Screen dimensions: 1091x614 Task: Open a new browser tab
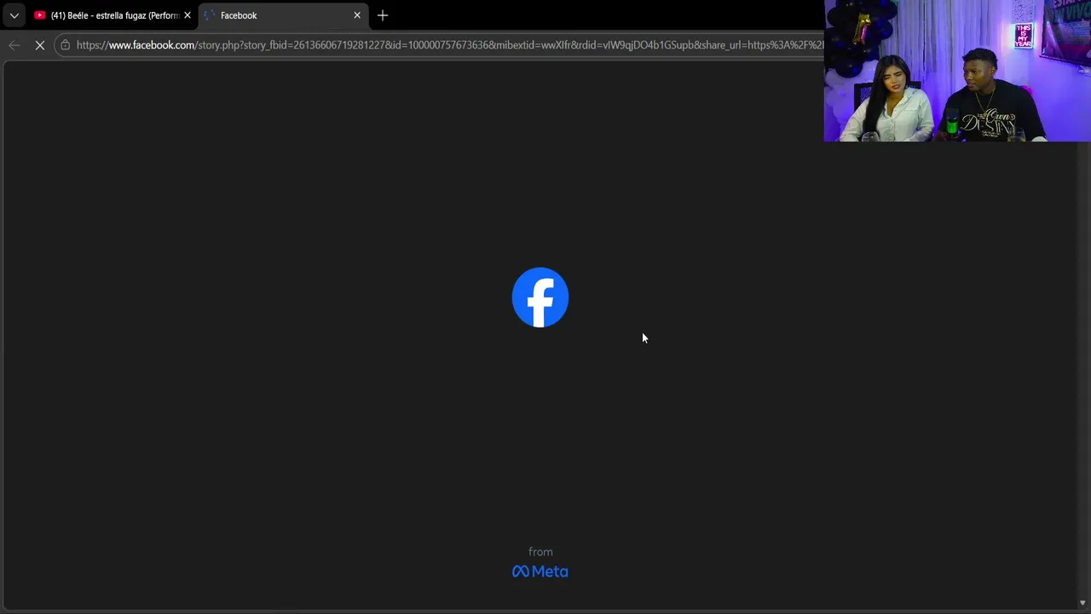(383, 15)
